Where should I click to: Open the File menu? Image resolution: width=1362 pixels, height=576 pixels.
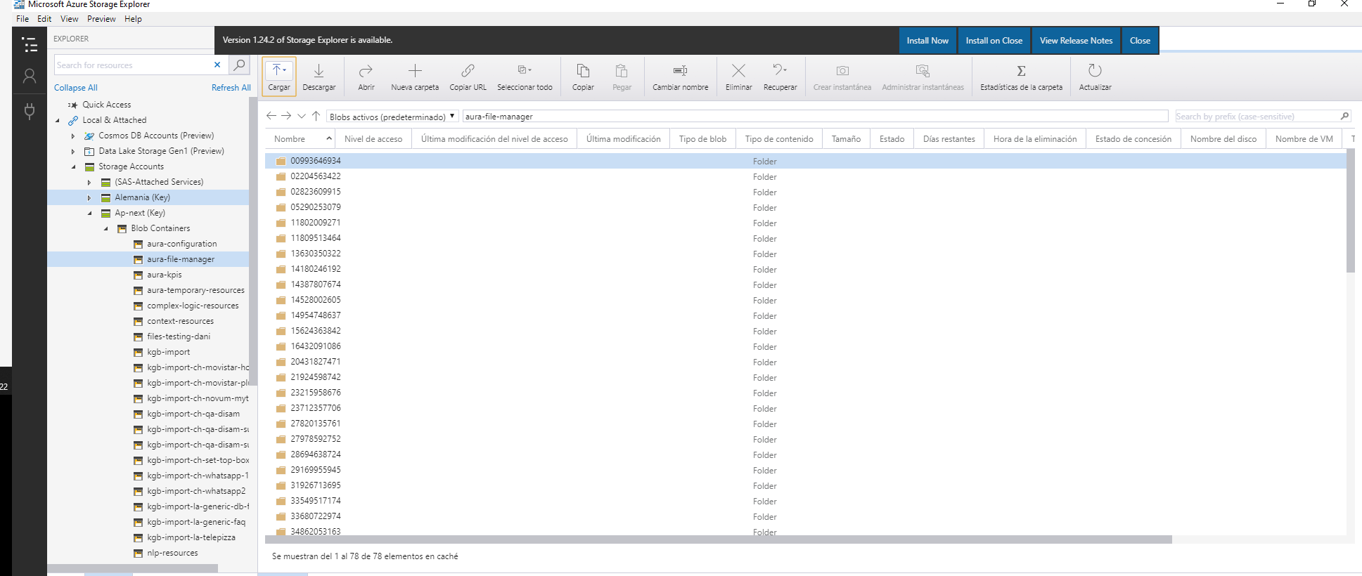click(x=23, y=19)
